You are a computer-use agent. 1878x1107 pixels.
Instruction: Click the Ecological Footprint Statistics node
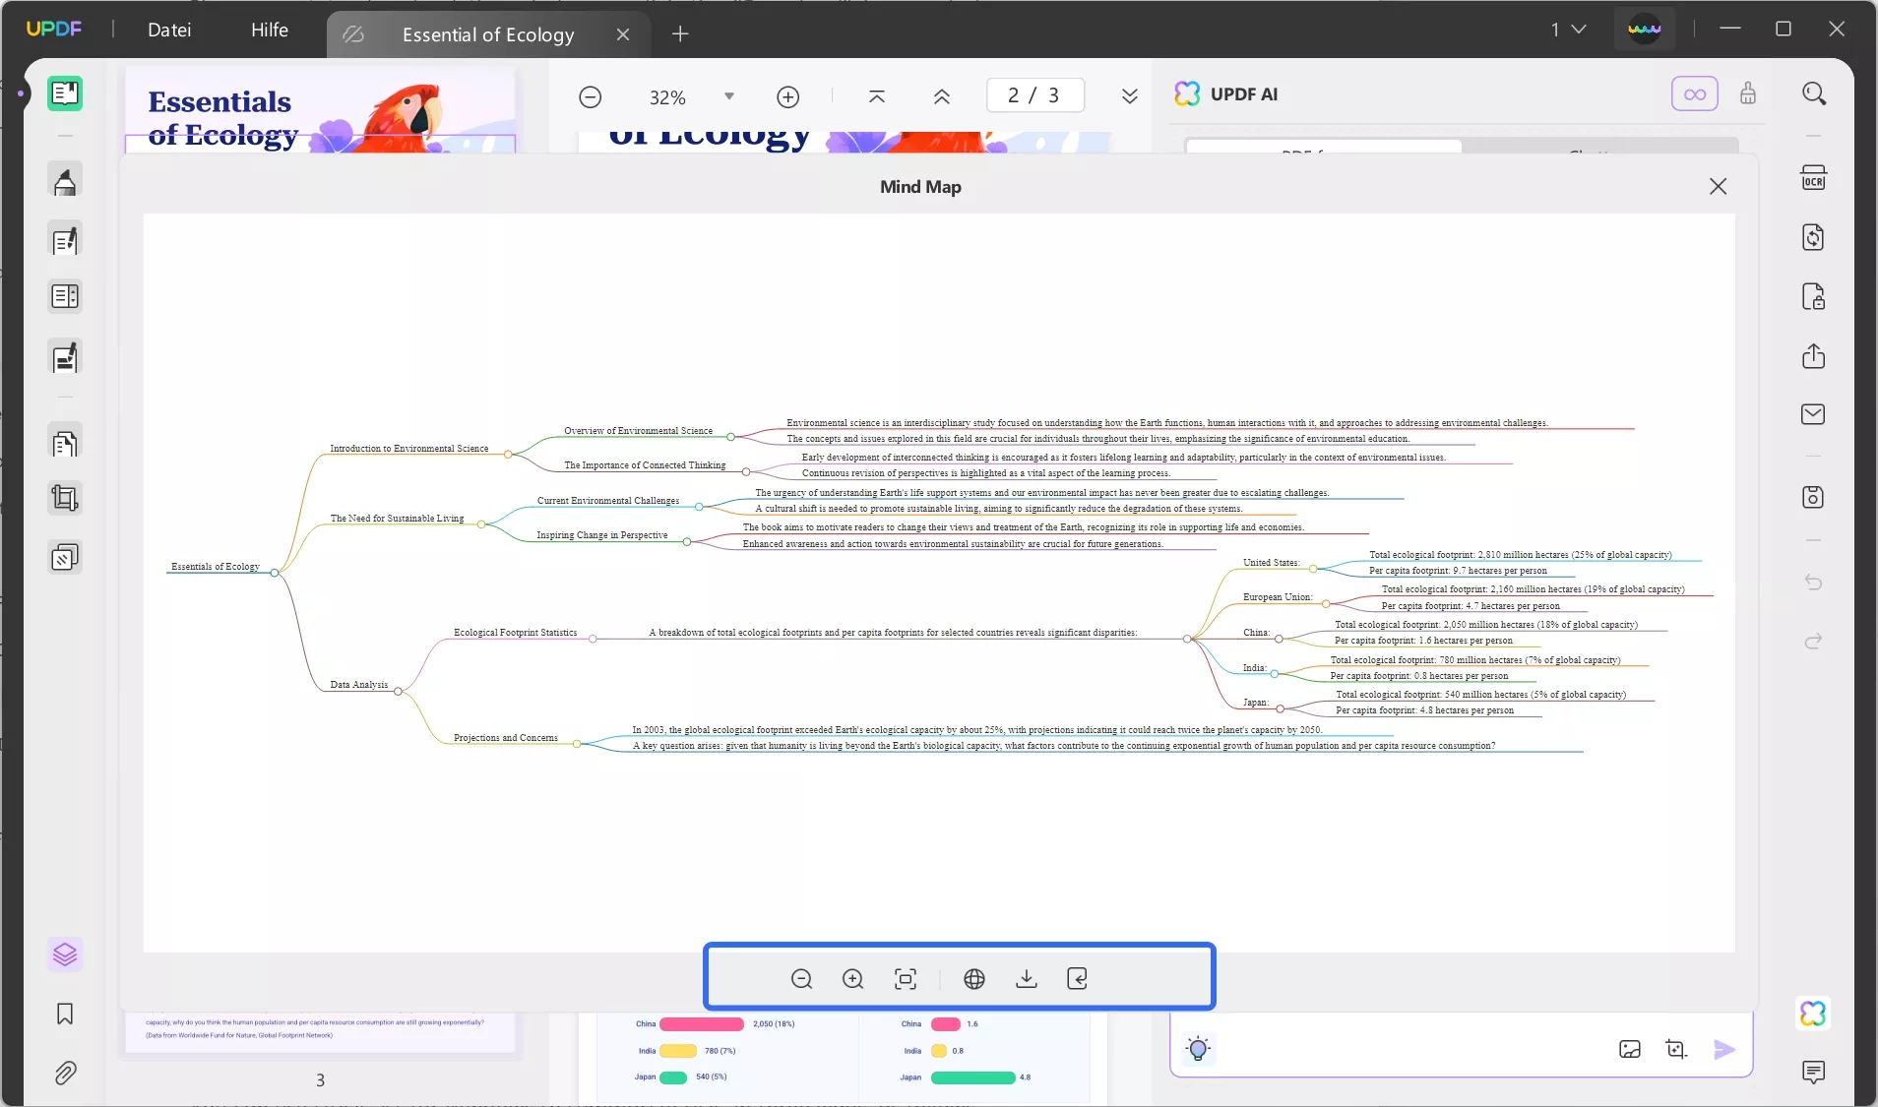515,633
